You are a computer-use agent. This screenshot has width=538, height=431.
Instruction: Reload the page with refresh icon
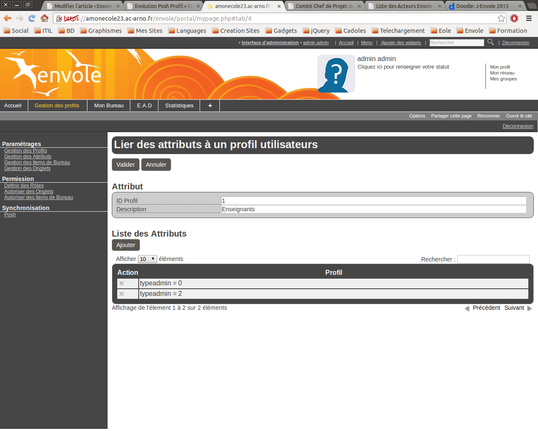[x=32, y=18]
